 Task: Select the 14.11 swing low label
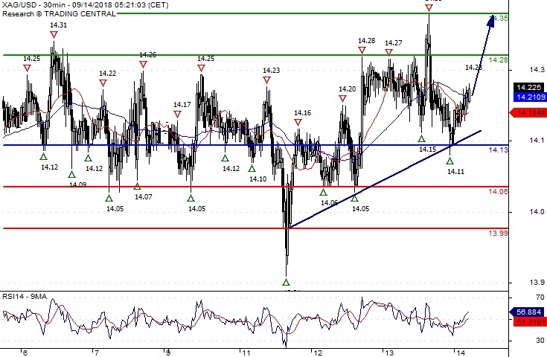(x=456, y=172)
